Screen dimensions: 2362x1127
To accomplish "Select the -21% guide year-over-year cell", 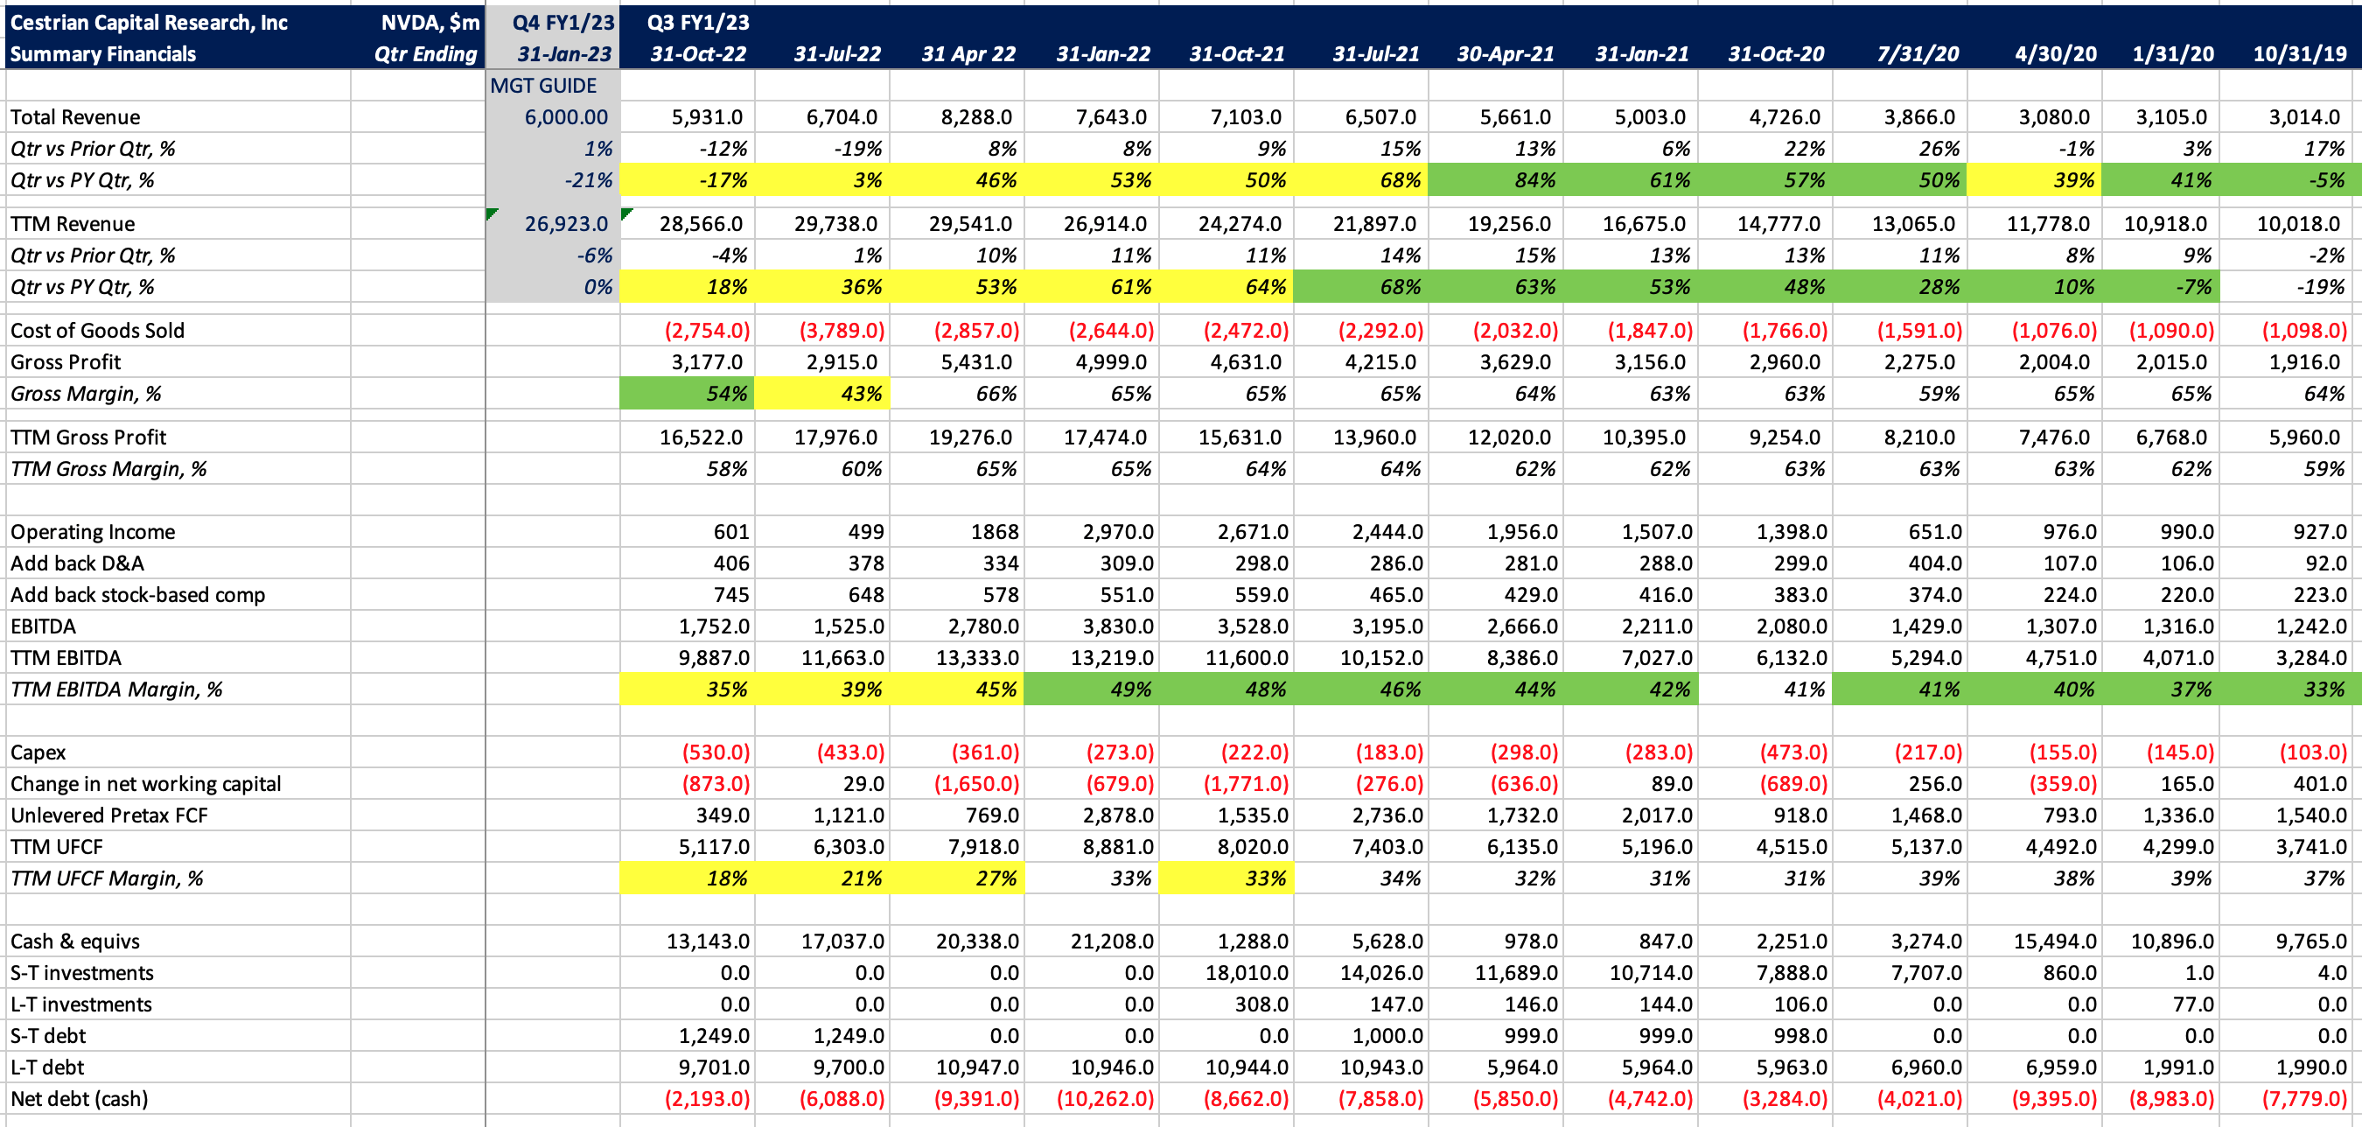I will [552, 179].
